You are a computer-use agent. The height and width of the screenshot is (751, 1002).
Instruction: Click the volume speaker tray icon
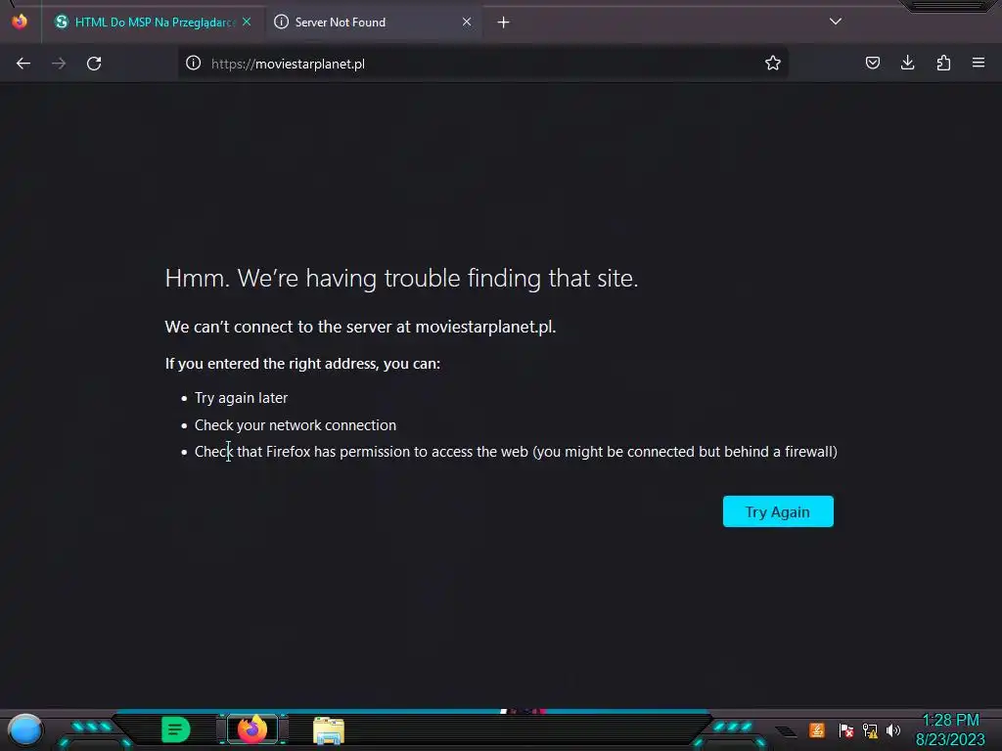point(892,729)
